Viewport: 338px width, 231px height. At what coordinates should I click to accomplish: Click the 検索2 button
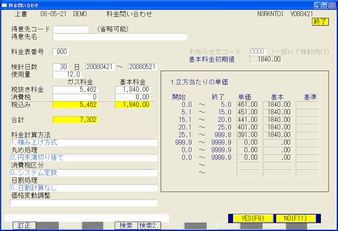click(149, 226)
